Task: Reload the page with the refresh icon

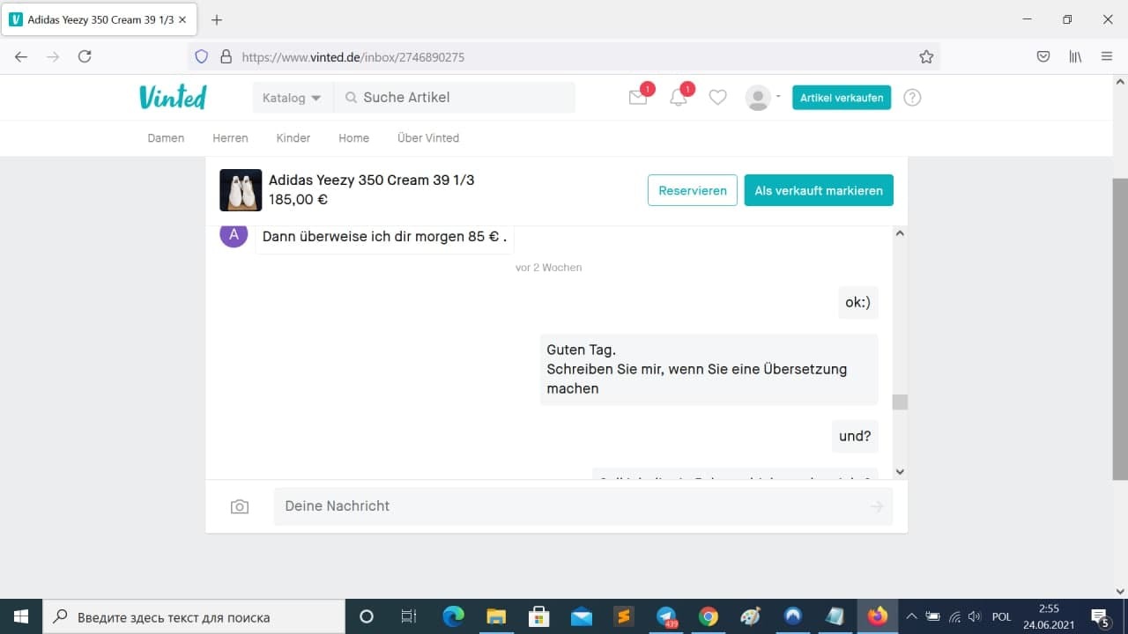Action: [85, 56]
